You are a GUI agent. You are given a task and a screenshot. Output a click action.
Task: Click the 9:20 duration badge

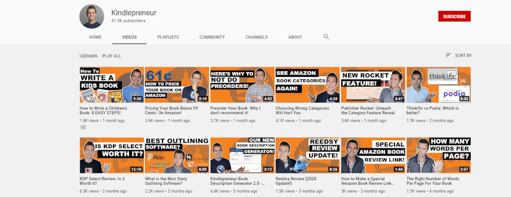pyautogui.click(x=137, y=98)
